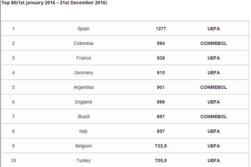The image size is (251, 167).
Task: Click the Spain country name
Action: tap(83, 29)
